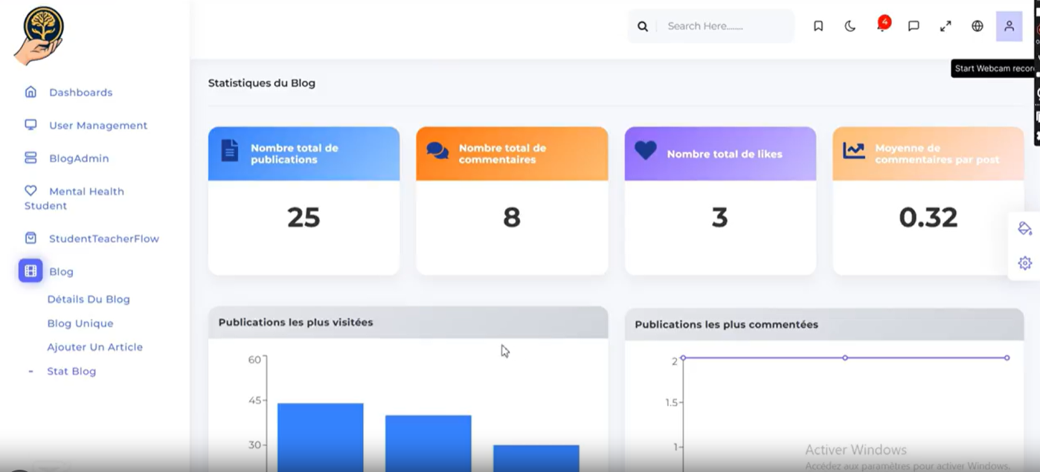Click Nombre total de commentaires label
The image size is (1040, 472).
(503, 154)
